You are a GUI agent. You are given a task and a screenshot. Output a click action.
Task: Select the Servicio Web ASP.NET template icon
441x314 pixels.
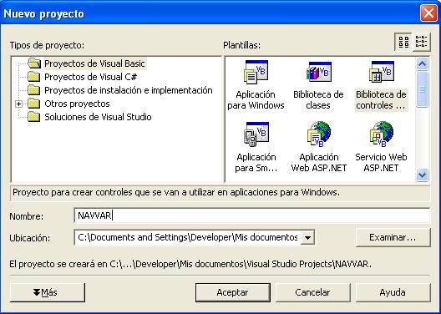click(382, 134)
